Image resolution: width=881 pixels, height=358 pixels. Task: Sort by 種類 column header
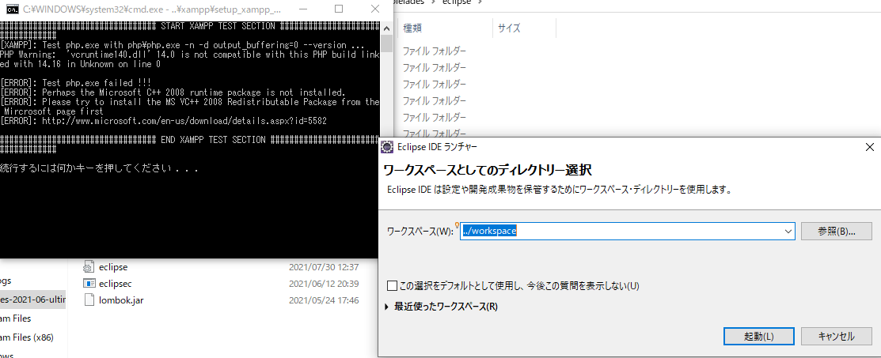pos(413,28)
